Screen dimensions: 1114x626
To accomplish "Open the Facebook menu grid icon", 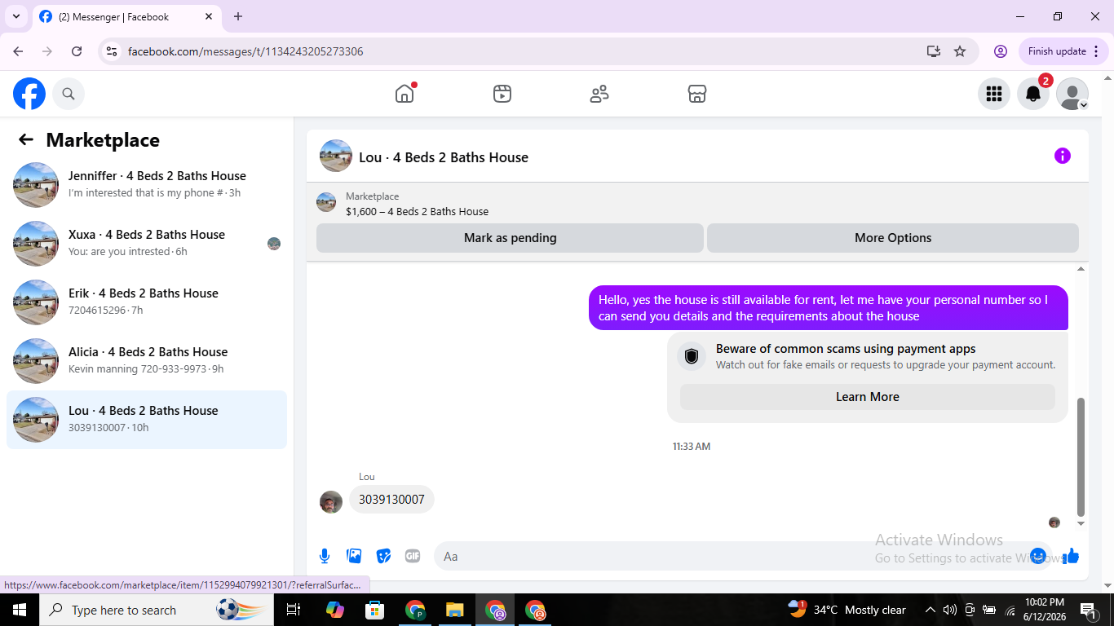I will point(994,94).
